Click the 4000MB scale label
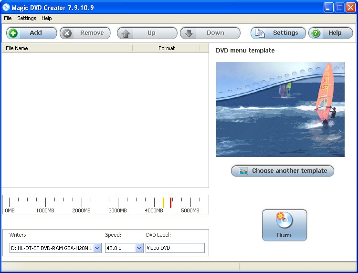This screenshot has height=273, width=358. click(154, 210)
